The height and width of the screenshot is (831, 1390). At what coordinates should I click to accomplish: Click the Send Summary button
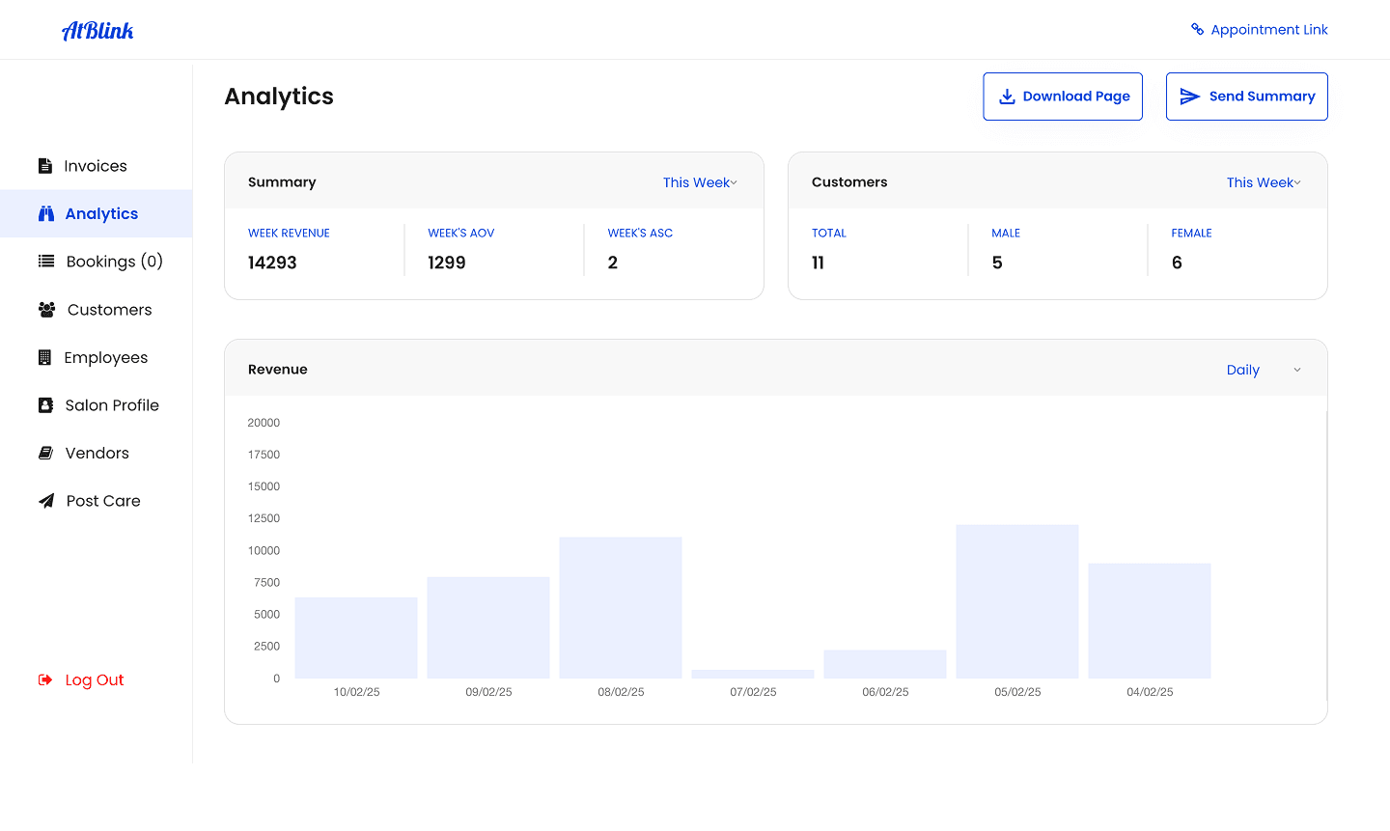[1247, 97]
